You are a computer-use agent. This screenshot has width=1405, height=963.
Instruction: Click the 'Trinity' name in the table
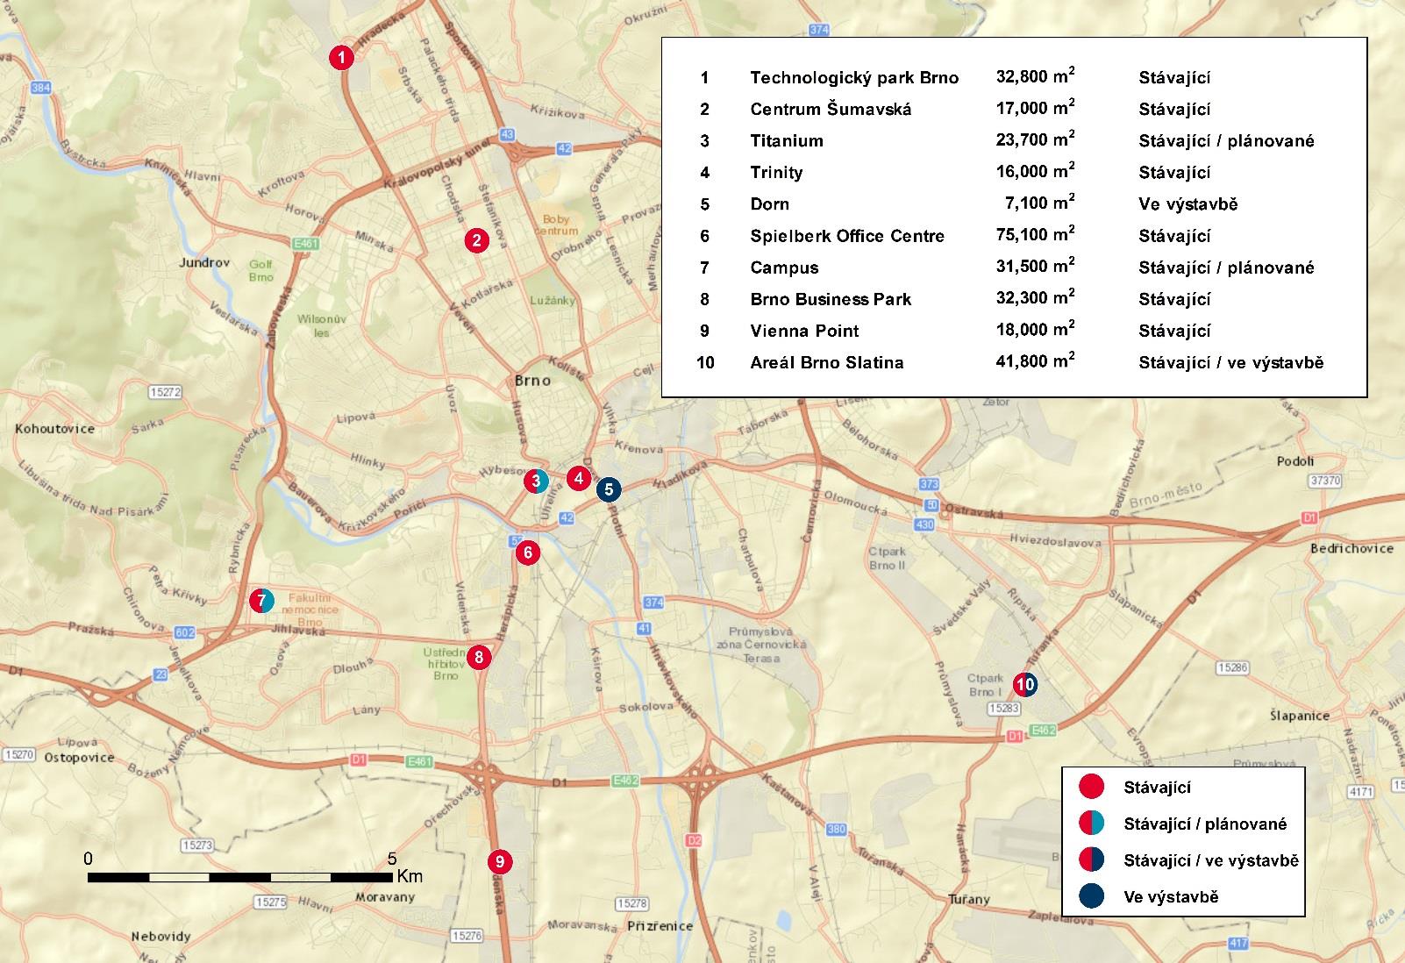776,172
